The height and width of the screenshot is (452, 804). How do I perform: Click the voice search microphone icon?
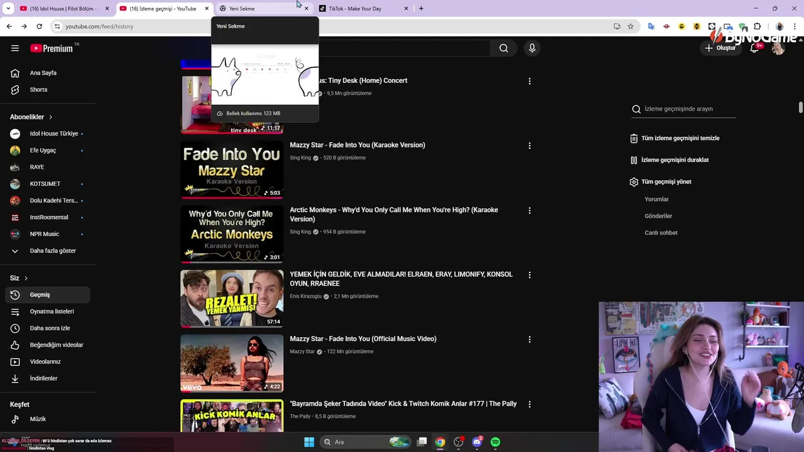tap(532, 48)
